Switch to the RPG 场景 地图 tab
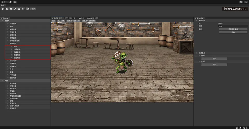 93,18
